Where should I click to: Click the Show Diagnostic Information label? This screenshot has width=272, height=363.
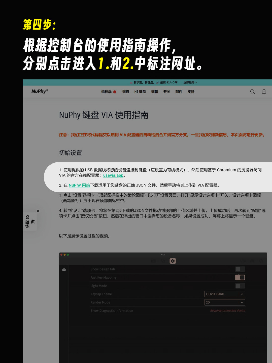point(112,311)
